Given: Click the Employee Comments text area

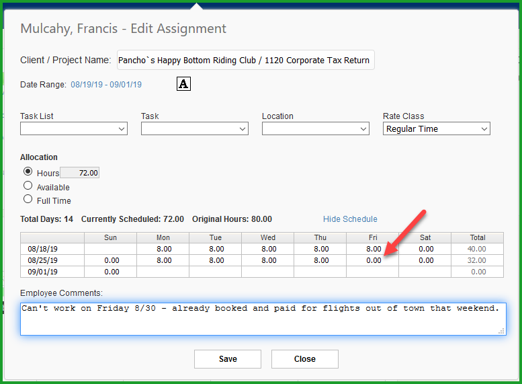Looking at the screenshot, I should click(x=263, y=319).
